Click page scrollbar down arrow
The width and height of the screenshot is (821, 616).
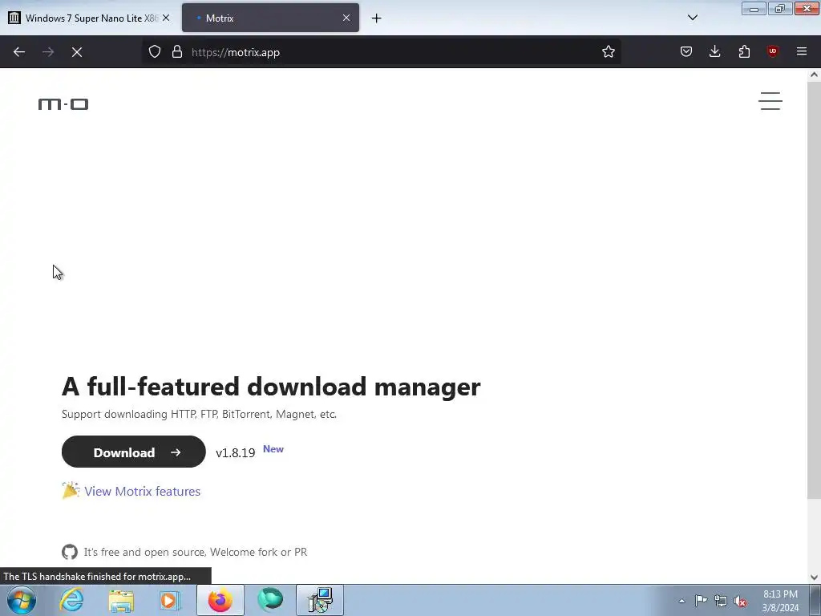814,577
